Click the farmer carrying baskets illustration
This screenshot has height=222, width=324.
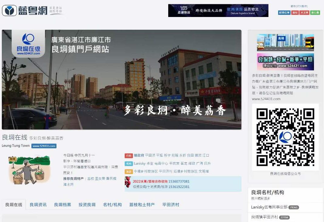click(x=29, y=170)
